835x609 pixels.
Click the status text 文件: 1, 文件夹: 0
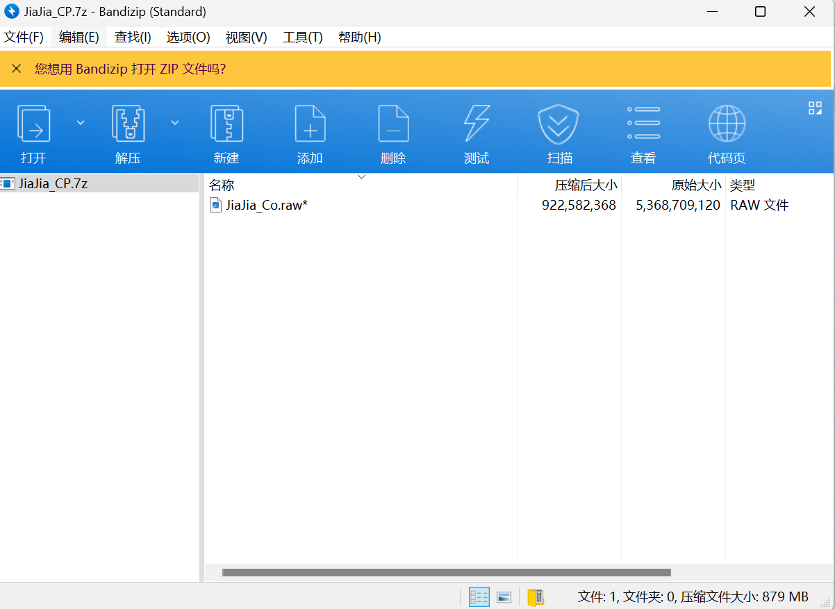click(627, 597)
